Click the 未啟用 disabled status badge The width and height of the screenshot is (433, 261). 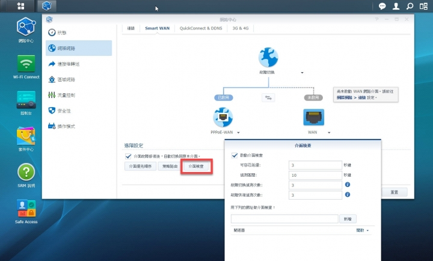(313, 97)
